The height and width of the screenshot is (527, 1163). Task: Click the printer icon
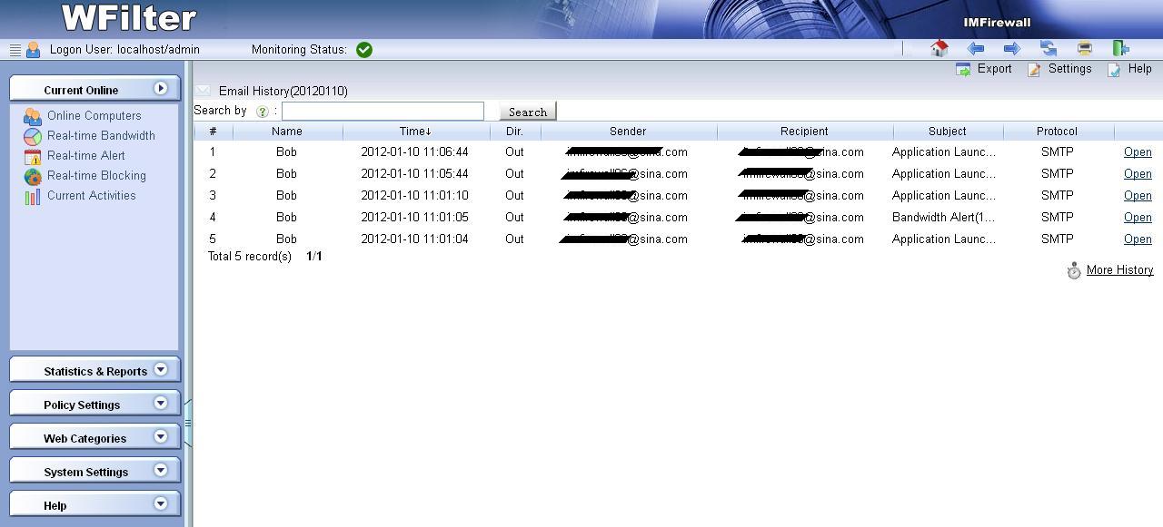(x=1085, y=49)
